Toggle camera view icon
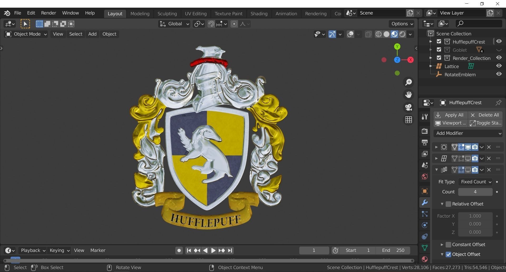506x272 pixels. pos(408,107)
